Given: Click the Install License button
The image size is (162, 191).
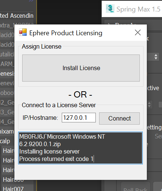Looking at the screenshot, I should pyautogui.click(x=81, y=68).
